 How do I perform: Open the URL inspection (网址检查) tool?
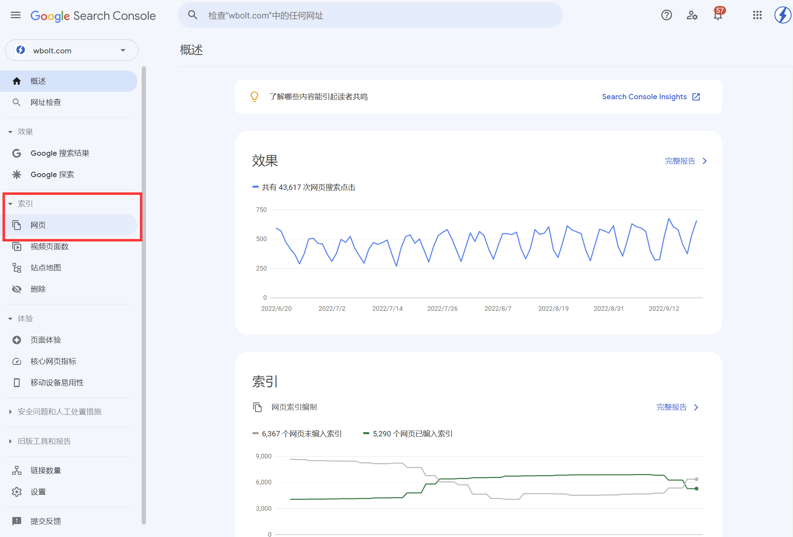coord(46,102)
